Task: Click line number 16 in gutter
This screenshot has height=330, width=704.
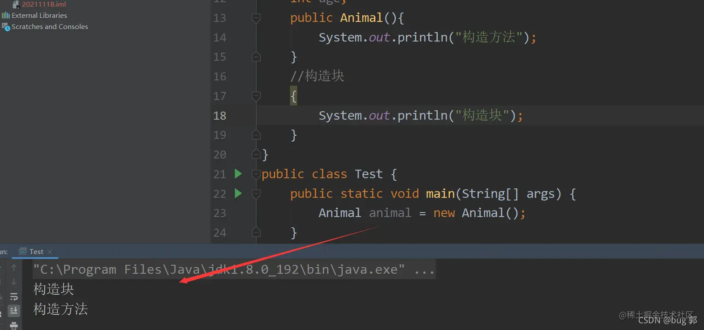Action: [x=219, y=76]
